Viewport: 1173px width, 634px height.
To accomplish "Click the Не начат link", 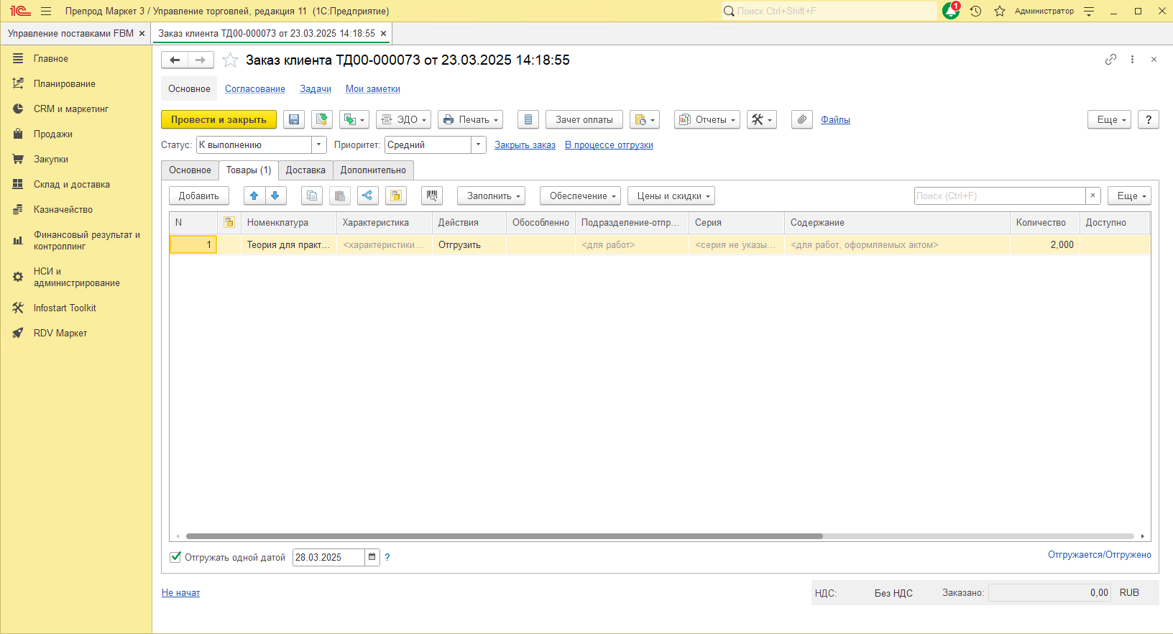I will [x=180, y=593].
